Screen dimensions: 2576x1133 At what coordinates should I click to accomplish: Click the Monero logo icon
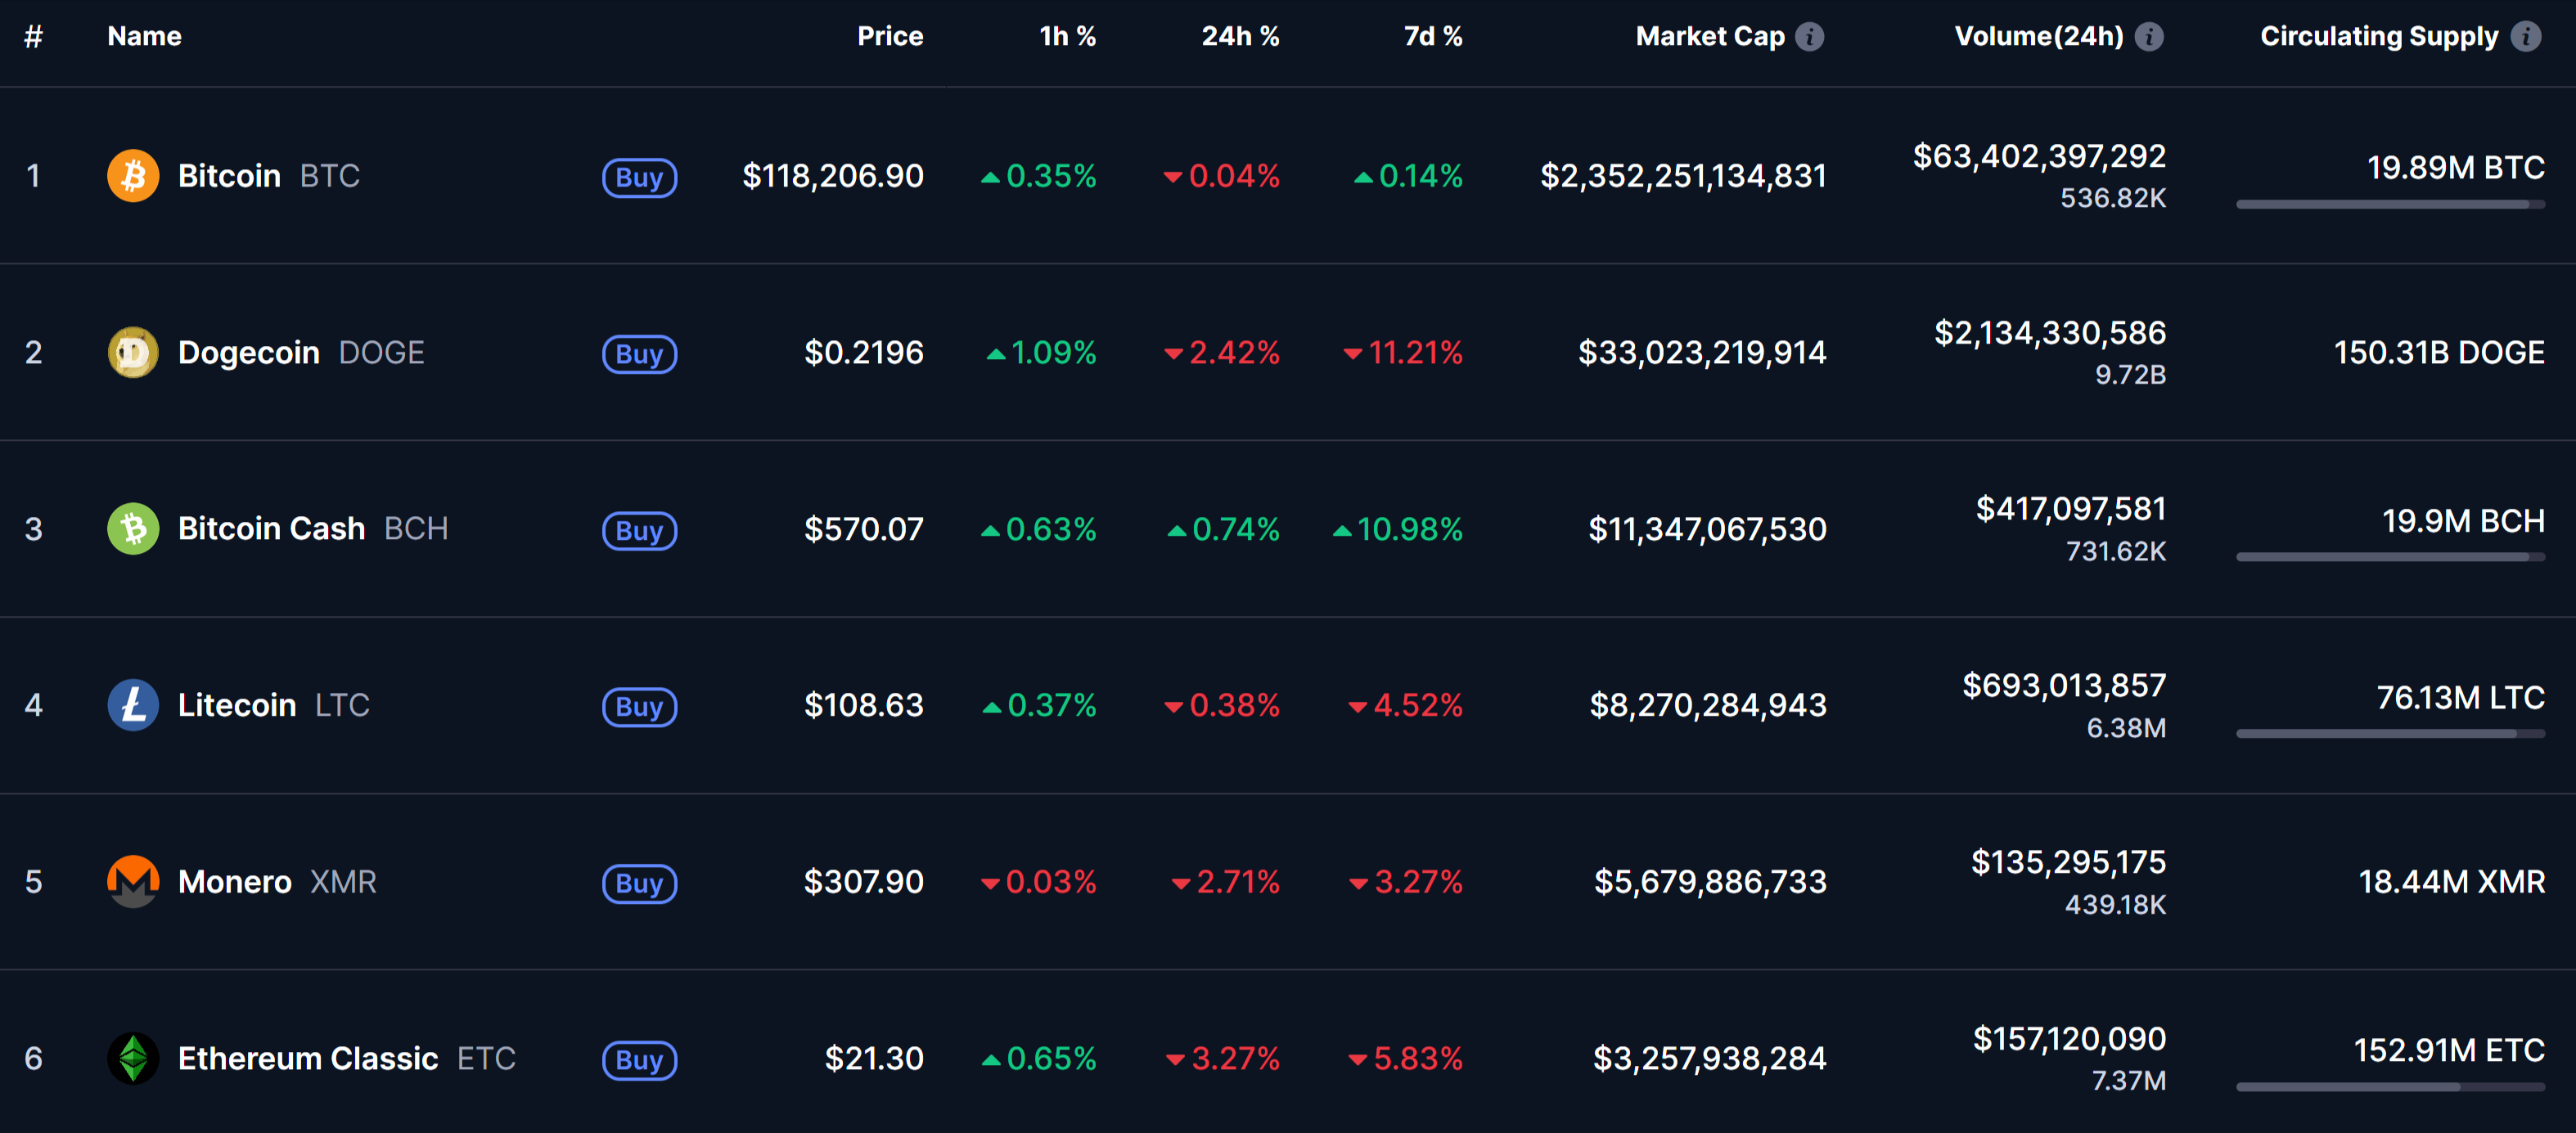[x=133, y=882]
